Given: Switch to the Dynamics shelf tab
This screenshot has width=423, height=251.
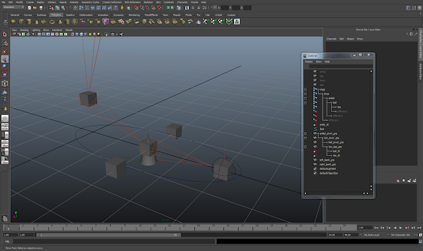Looking at the screenshot, I should coord(118,15).
